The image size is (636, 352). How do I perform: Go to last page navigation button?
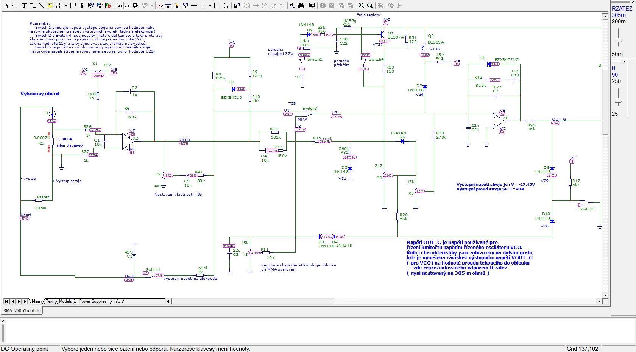pos(25,301)
